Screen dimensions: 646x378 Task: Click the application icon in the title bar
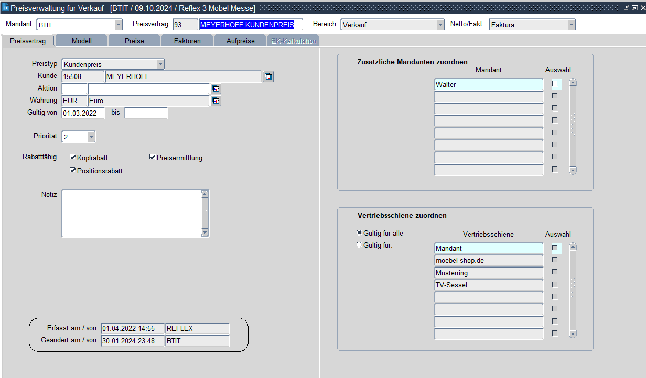(5, 8)
